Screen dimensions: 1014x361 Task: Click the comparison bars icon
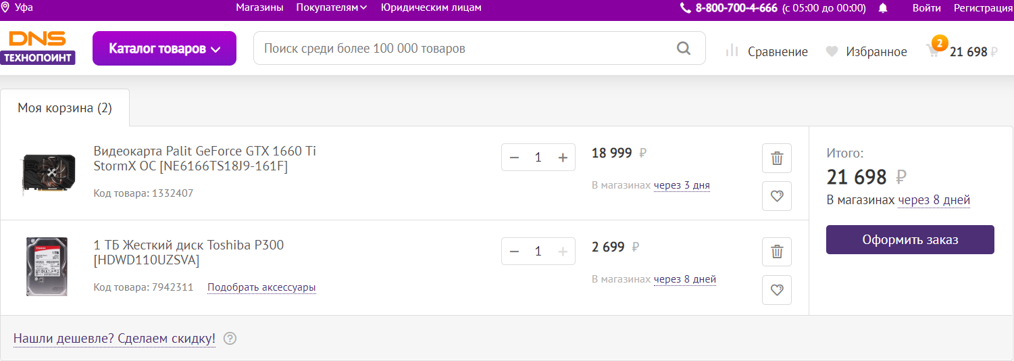coord(732,51)
